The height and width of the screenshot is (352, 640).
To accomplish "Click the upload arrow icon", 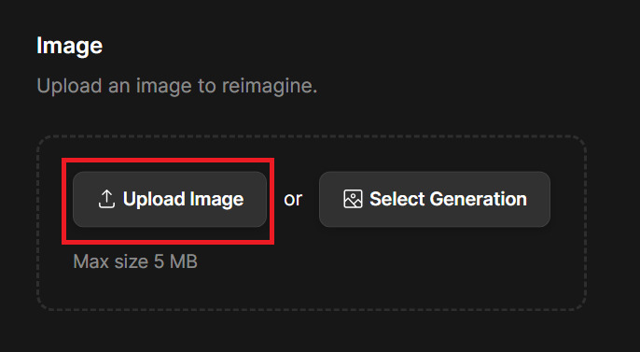I will click(106, 199).
